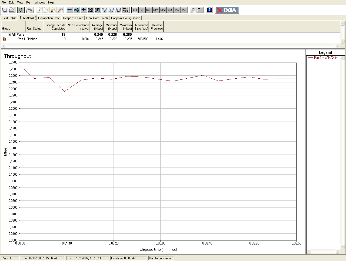The width and height of the screenshot is (346, 261).
Task: Click the dotted grid layout toolbar icon
Action: (x=193, y=10)
